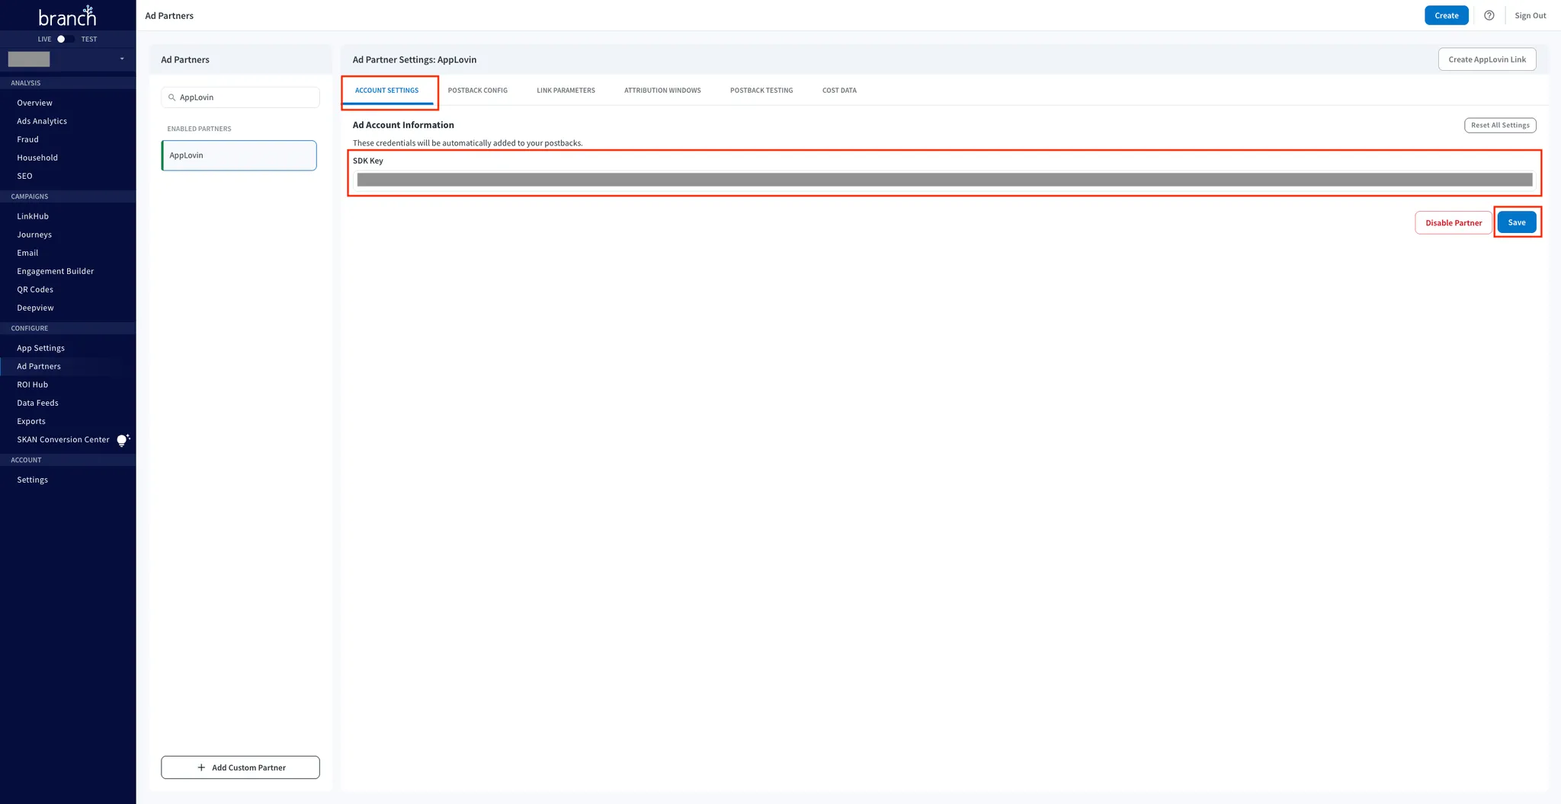Open the help question mark icon
Image resolution: width=1561 pixels, height=804 pixels.
tap(1489, 15)
